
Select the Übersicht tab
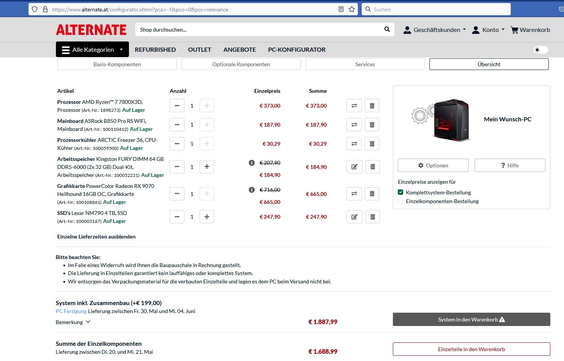click(x=489, y=64)
